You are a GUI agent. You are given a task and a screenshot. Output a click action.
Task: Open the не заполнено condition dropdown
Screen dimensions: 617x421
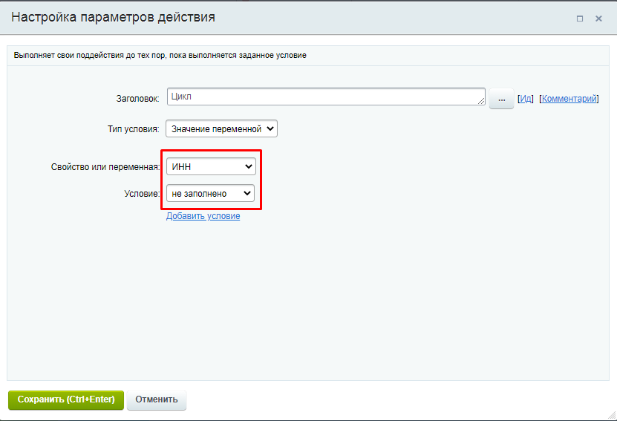coord(211,193)
